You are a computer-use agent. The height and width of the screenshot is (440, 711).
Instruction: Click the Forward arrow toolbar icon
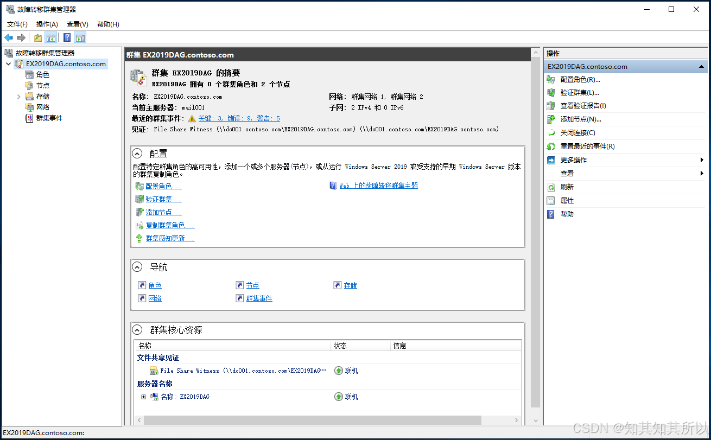[x=21, y=37]
